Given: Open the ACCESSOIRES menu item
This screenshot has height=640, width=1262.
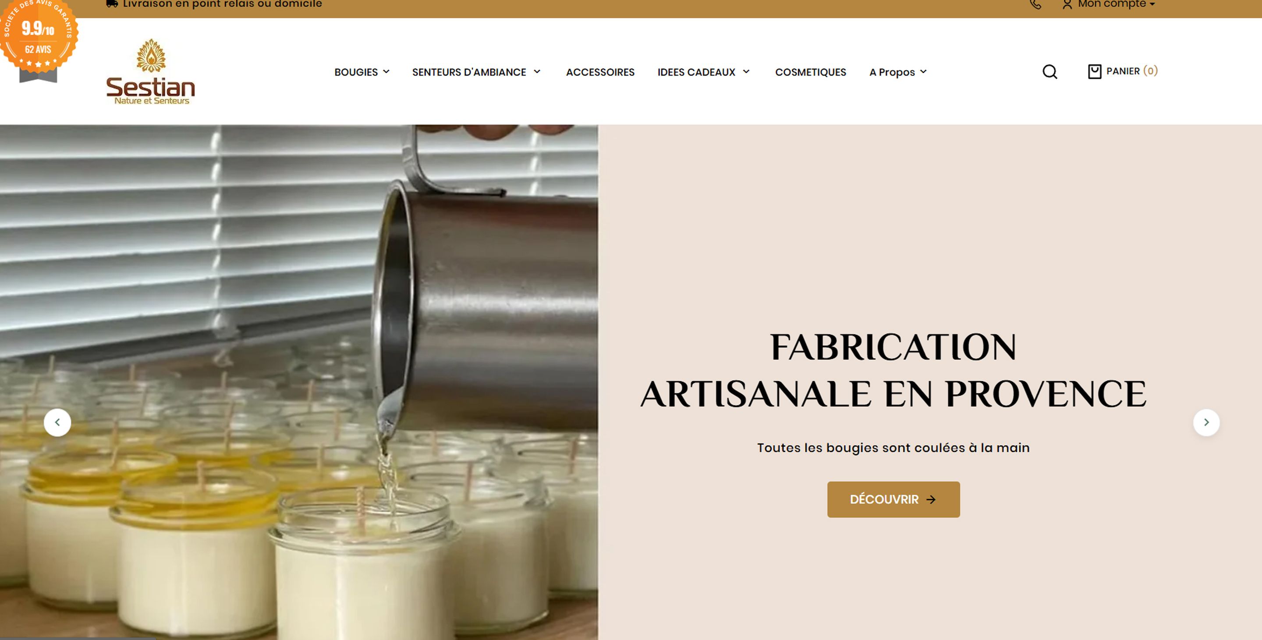Looking at the screenshot, I should point(600,72).
